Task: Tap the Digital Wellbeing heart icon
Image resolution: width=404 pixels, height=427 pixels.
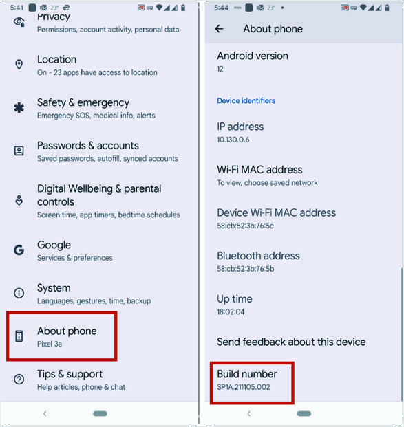Action: tap(19, 200)
